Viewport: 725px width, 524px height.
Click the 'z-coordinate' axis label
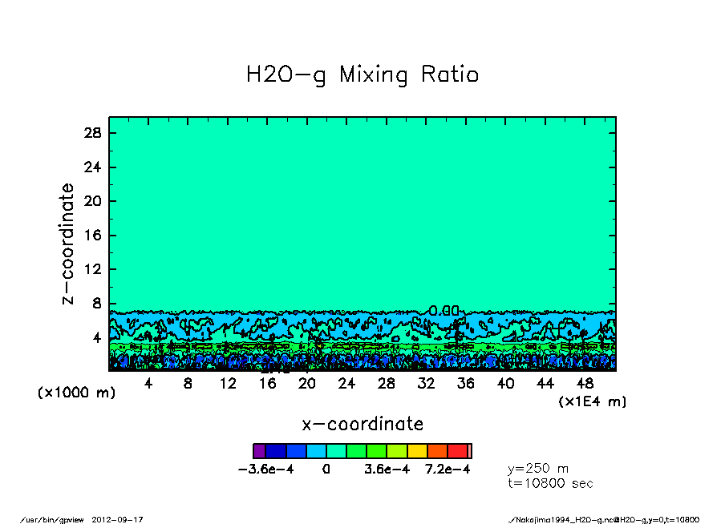68,244
